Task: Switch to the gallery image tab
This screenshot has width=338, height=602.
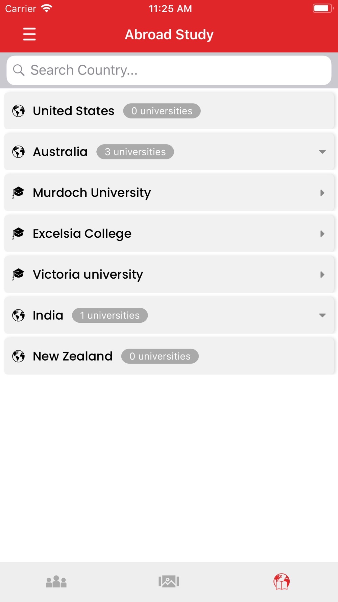Action: pyautogui.click(x=169, y=581)
